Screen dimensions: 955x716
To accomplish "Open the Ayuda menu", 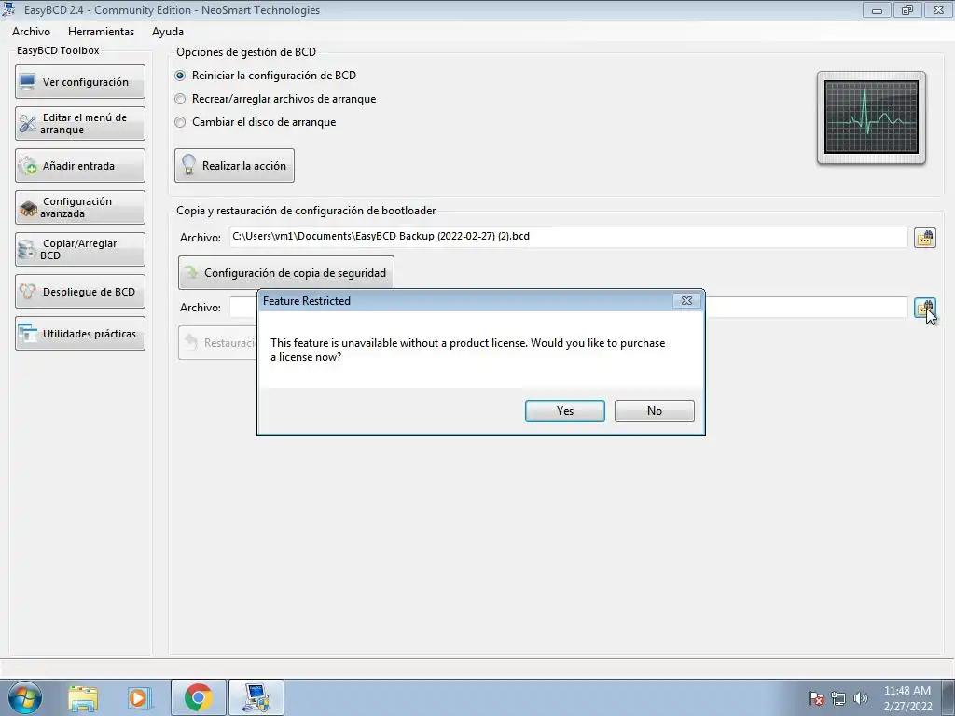I will tap(168, 32).
